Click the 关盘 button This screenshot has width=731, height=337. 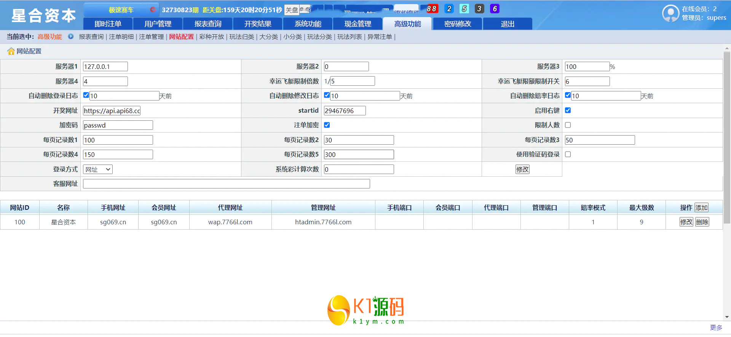(292, 10)
